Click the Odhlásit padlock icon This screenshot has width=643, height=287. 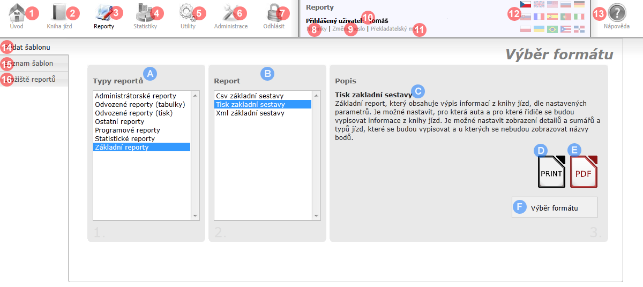point(274,12)
